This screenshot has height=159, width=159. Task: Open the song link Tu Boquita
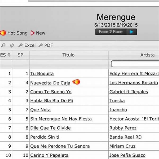[x=42, y=74]
